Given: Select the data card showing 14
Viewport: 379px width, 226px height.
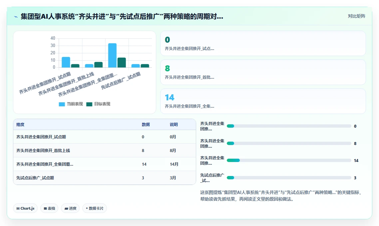Looking at the screenshot, I should [x=263, y=101].
